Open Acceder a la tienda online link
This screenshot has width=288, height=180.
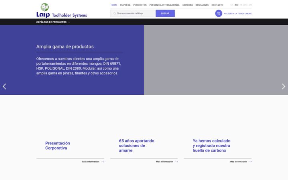tap(238, 14)
